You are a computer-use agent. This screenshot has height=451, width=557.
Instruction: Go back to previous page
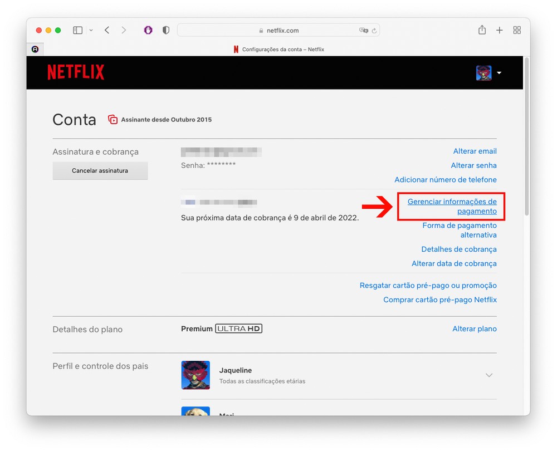(x=107, y=30)
